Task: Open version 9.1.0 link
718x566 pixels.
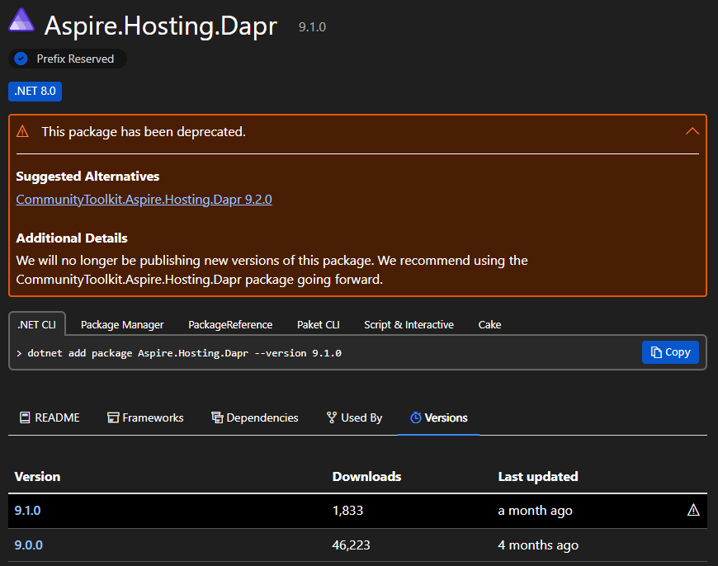Action: point(27,511)
